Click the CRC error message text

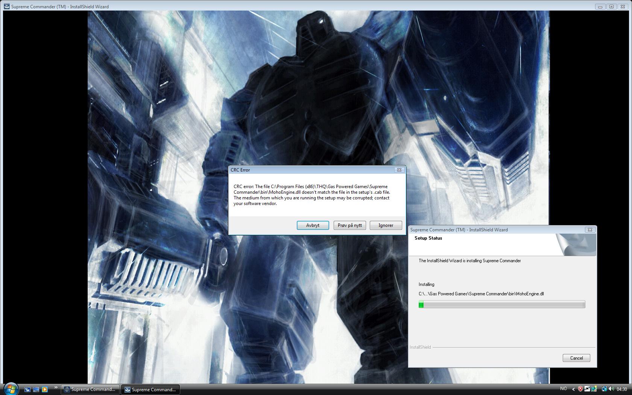[311, 195]
